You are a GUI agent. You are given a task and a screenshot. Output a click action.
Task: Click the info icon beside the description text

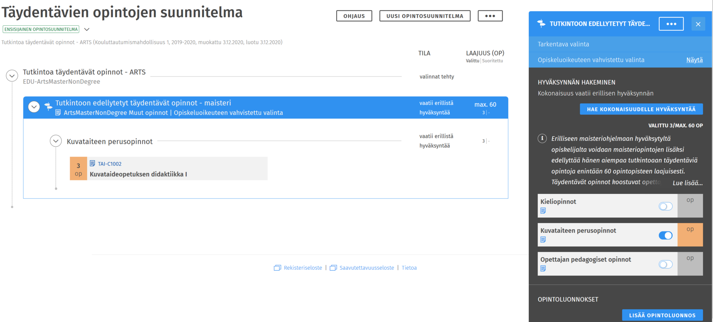(542, 138)
